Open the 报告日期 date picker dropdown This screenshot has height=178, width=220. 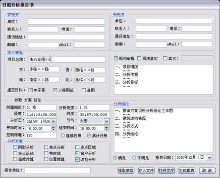(x=210, y=158)
